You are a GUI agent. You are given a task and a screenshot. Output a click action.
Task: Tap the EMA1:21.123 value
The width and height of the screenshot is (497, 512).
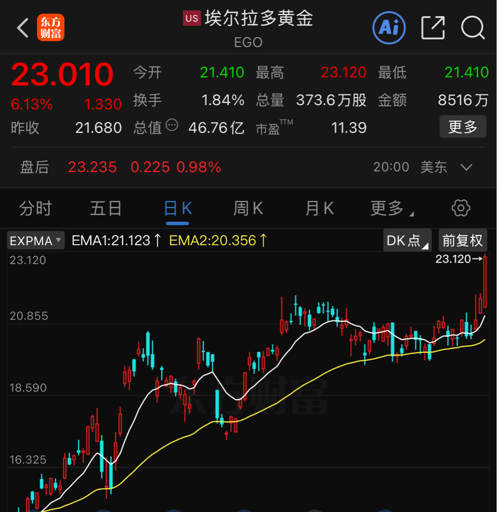(116, 240)
